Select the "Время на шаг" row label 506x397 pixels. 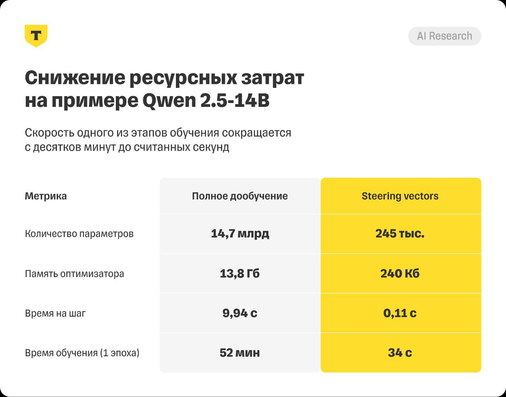pos(55,313)
